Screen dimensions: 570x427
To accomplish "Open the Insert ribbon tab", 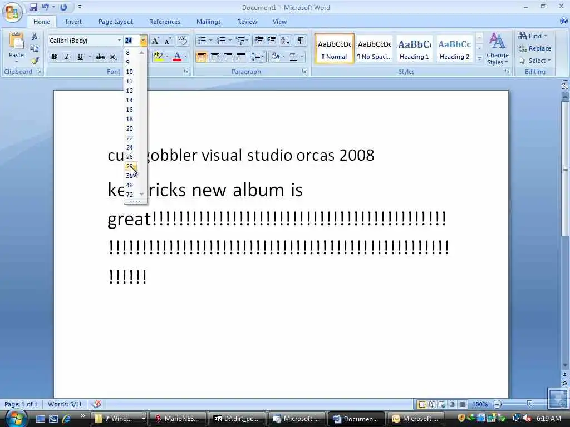I will click(x=73, y=22).
